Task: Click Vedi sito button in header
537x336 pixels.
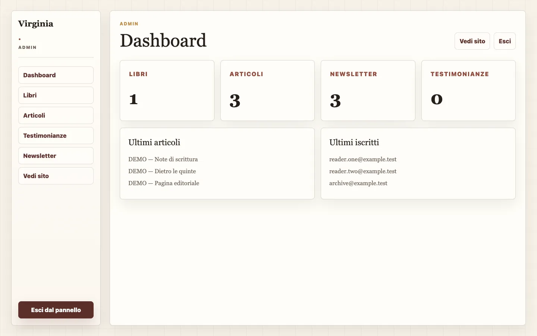Action: (472, 41)
